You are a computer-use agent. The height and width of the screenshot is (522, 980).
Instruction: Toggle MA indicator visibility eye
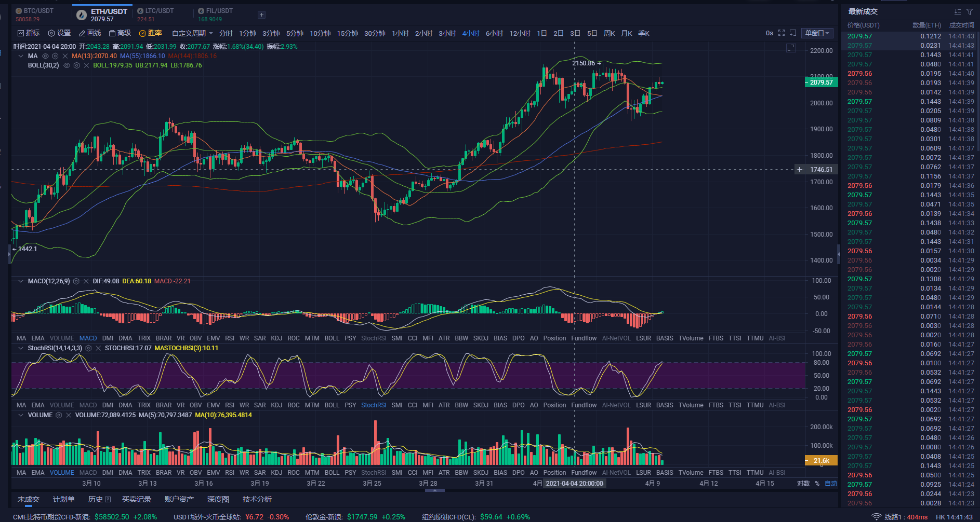click(45, 56)
